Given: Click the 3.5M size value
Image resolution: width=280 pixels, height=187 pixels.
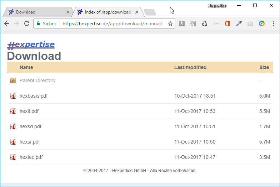Looking at the screenshot, I should click(x=265, y=157).
